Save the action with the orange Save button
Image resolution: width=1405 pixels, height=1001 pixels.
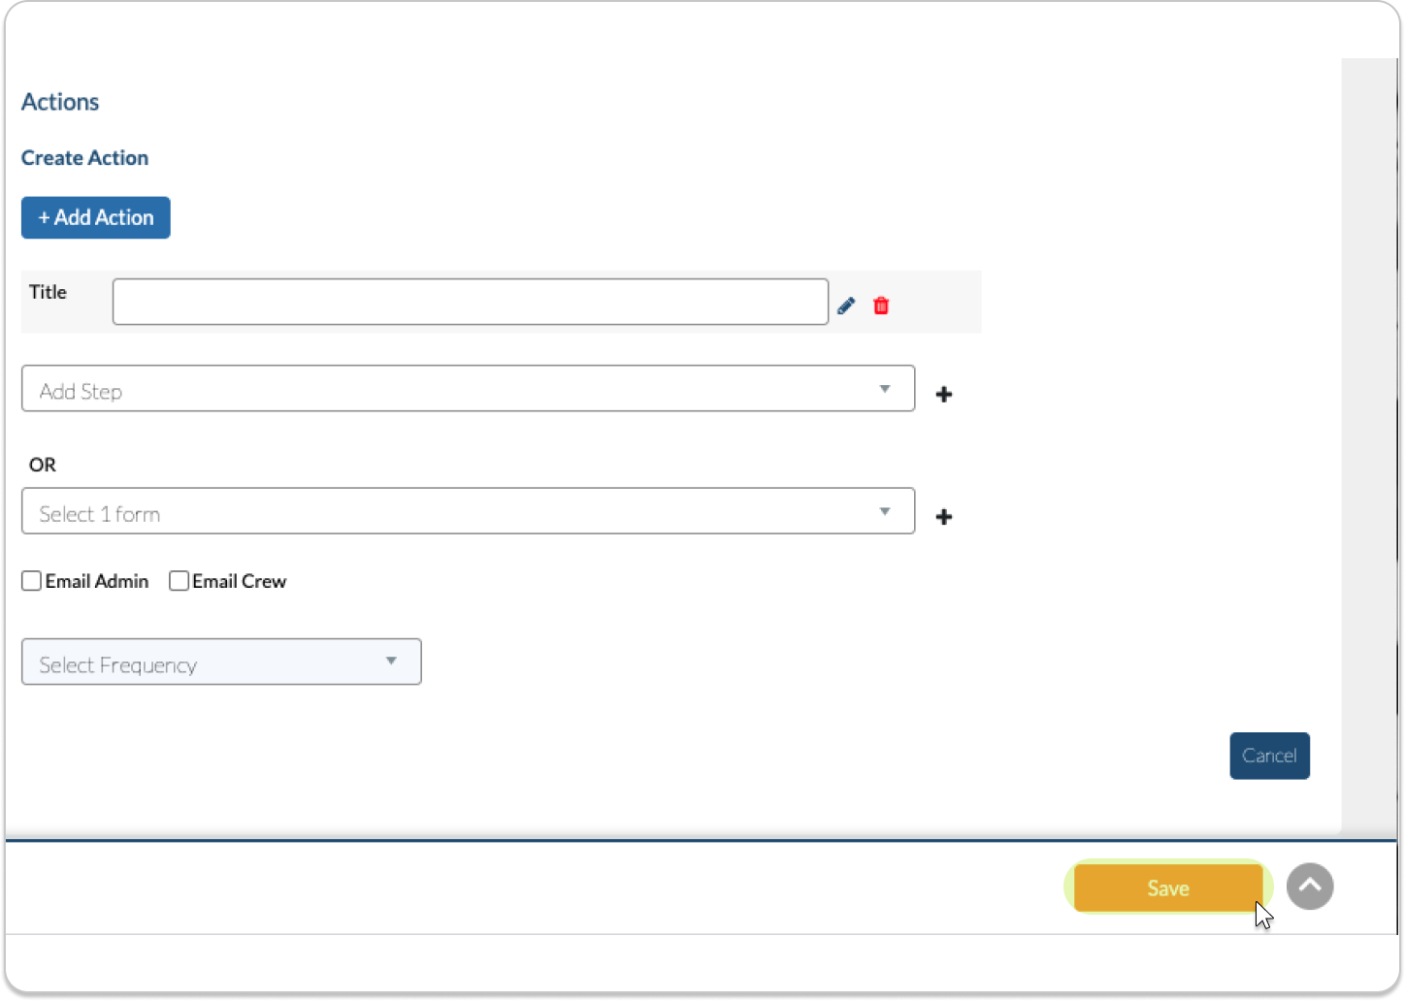1167,888
